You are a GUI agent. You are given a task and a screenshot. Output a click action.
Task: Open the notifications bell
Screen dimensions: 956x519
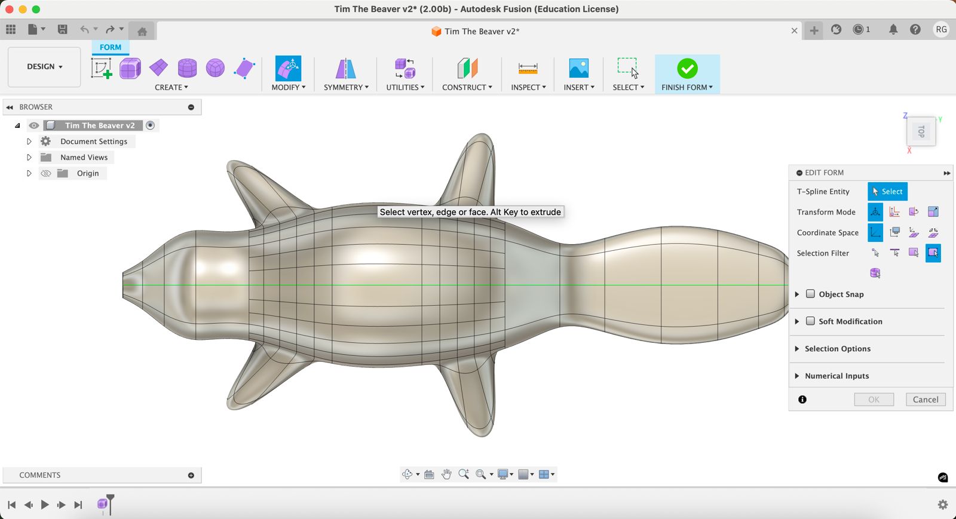coord(893,30)
